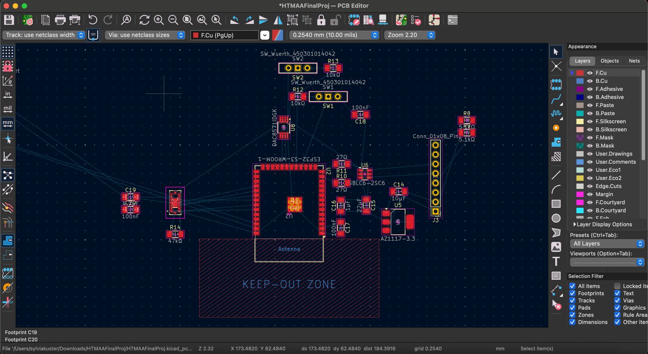
Task: Enable the Locked items filter checkbox
Action: 617,286
